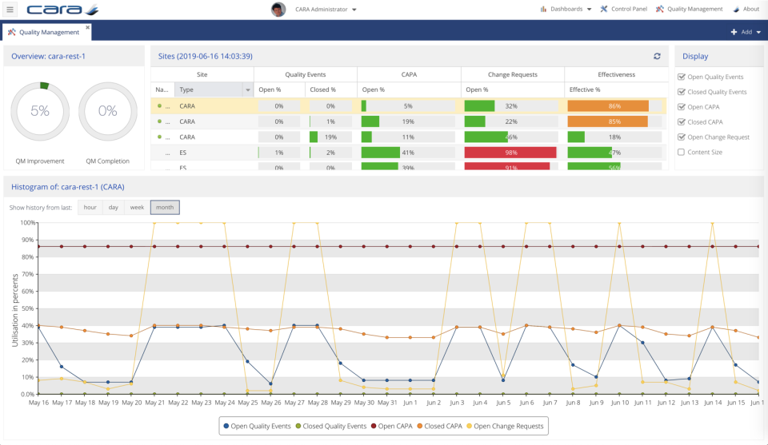Click the QM Completion 0% gauge

pyautogui.click(x=108, y=112)
